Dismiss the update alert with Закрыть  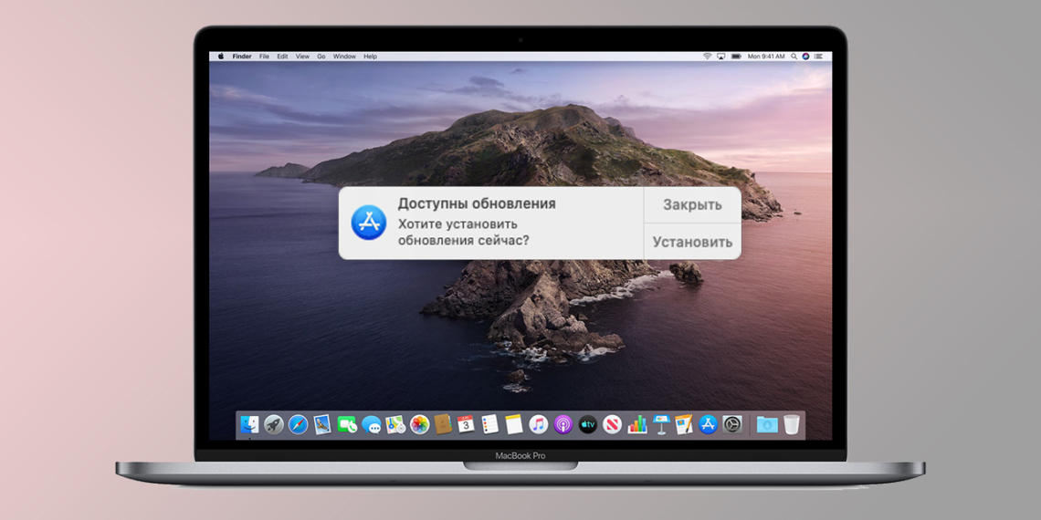pos(692,205)
